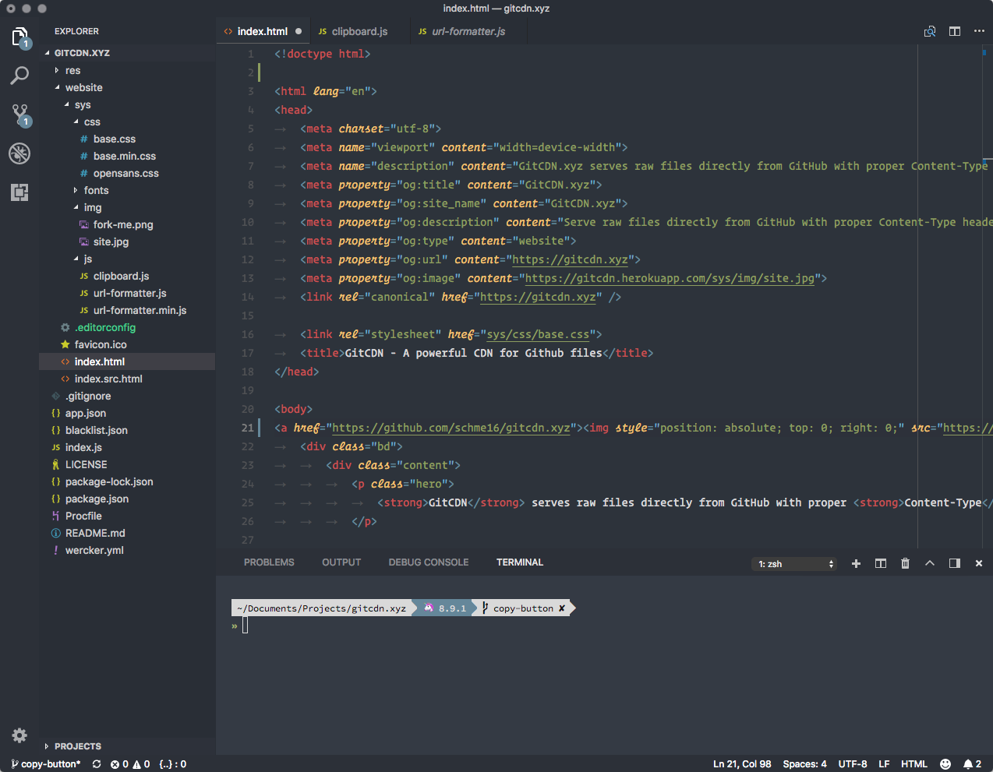Split the terminal panel
This screenshot has width=993, height=772.
[880, 562]
